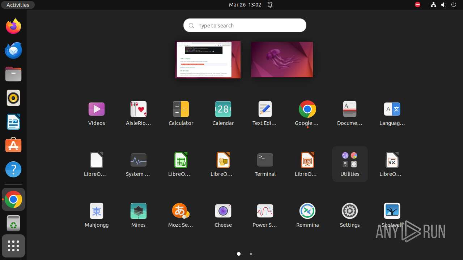Open Power Statistics
463x260 pixels.
click(265, 215)
